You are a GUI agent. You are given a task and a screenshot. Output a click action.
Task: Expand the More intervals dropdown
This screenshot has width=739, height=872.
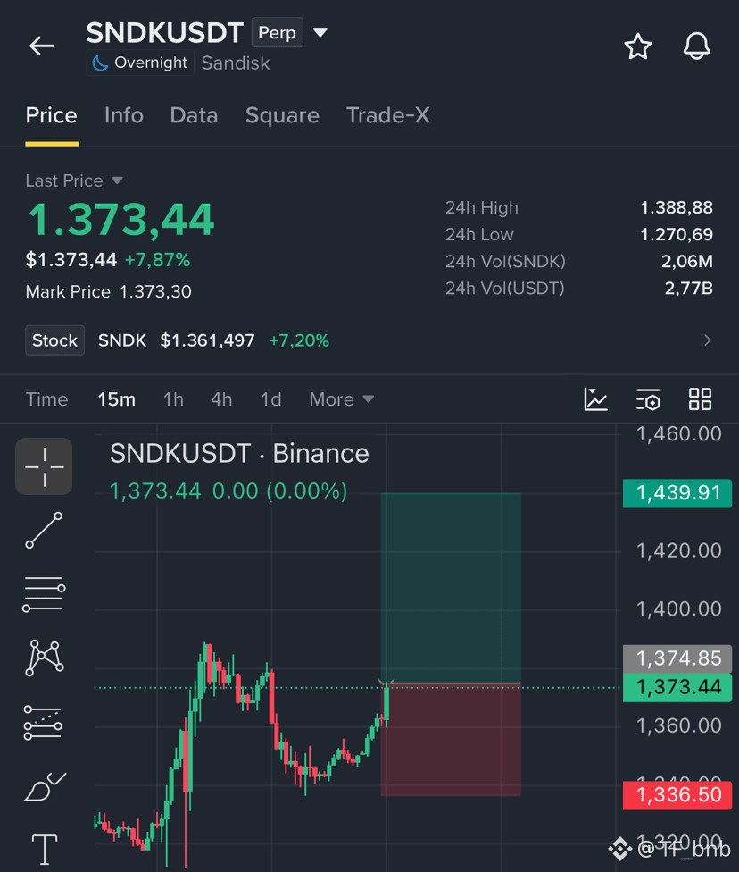click(x=341, y=399)
